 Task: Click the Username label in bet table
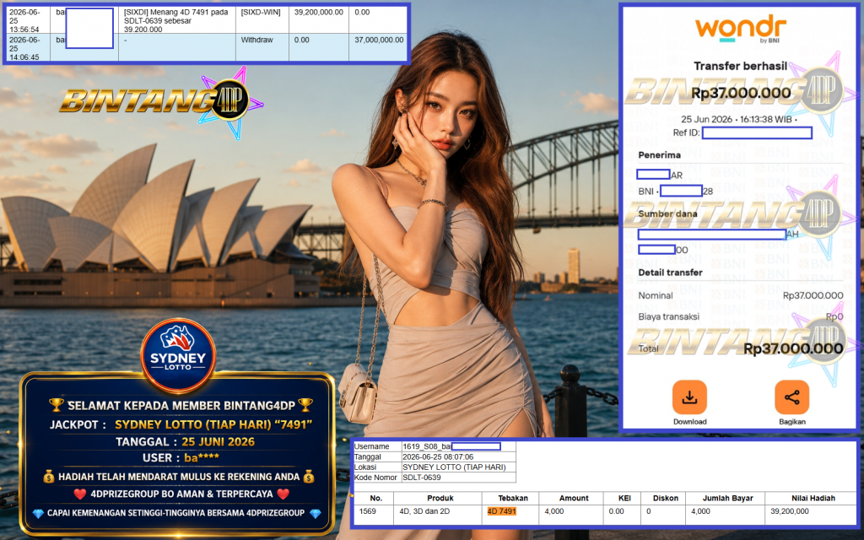[371, 446]
